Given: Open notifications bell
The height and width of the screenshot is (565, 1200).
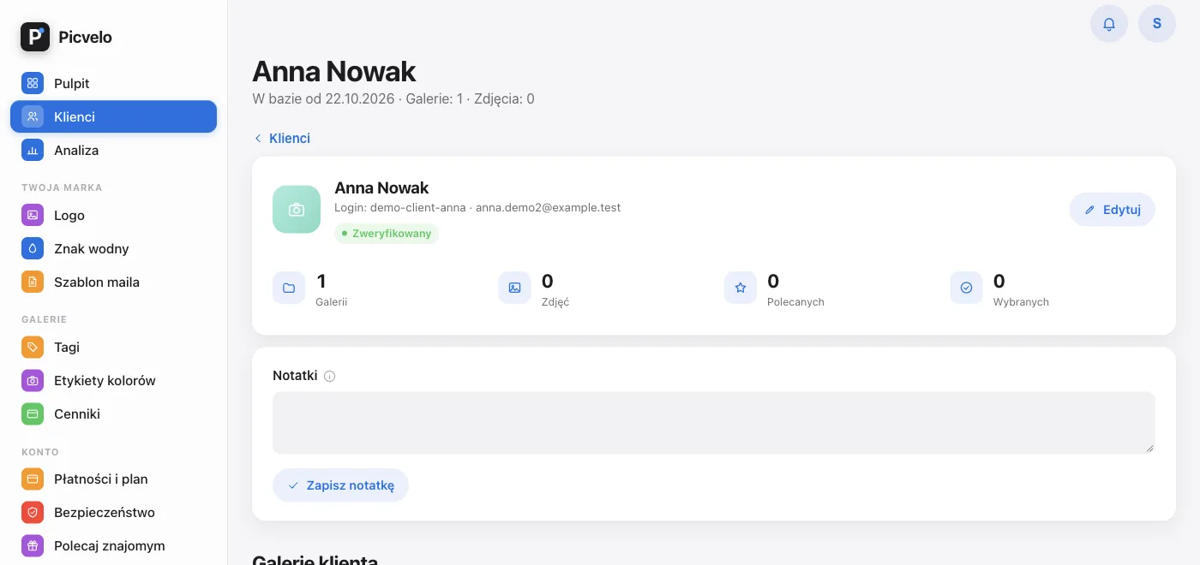Looking at the screenshot, I should (1109, 24).
